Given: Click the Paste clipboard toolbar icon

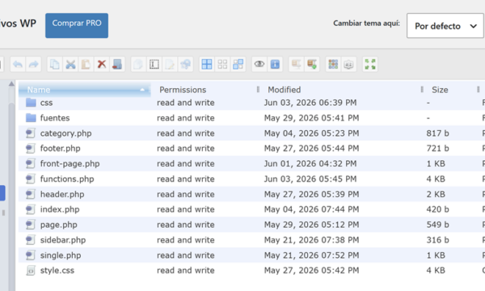Looking at the screenshot, I should 86,65.
